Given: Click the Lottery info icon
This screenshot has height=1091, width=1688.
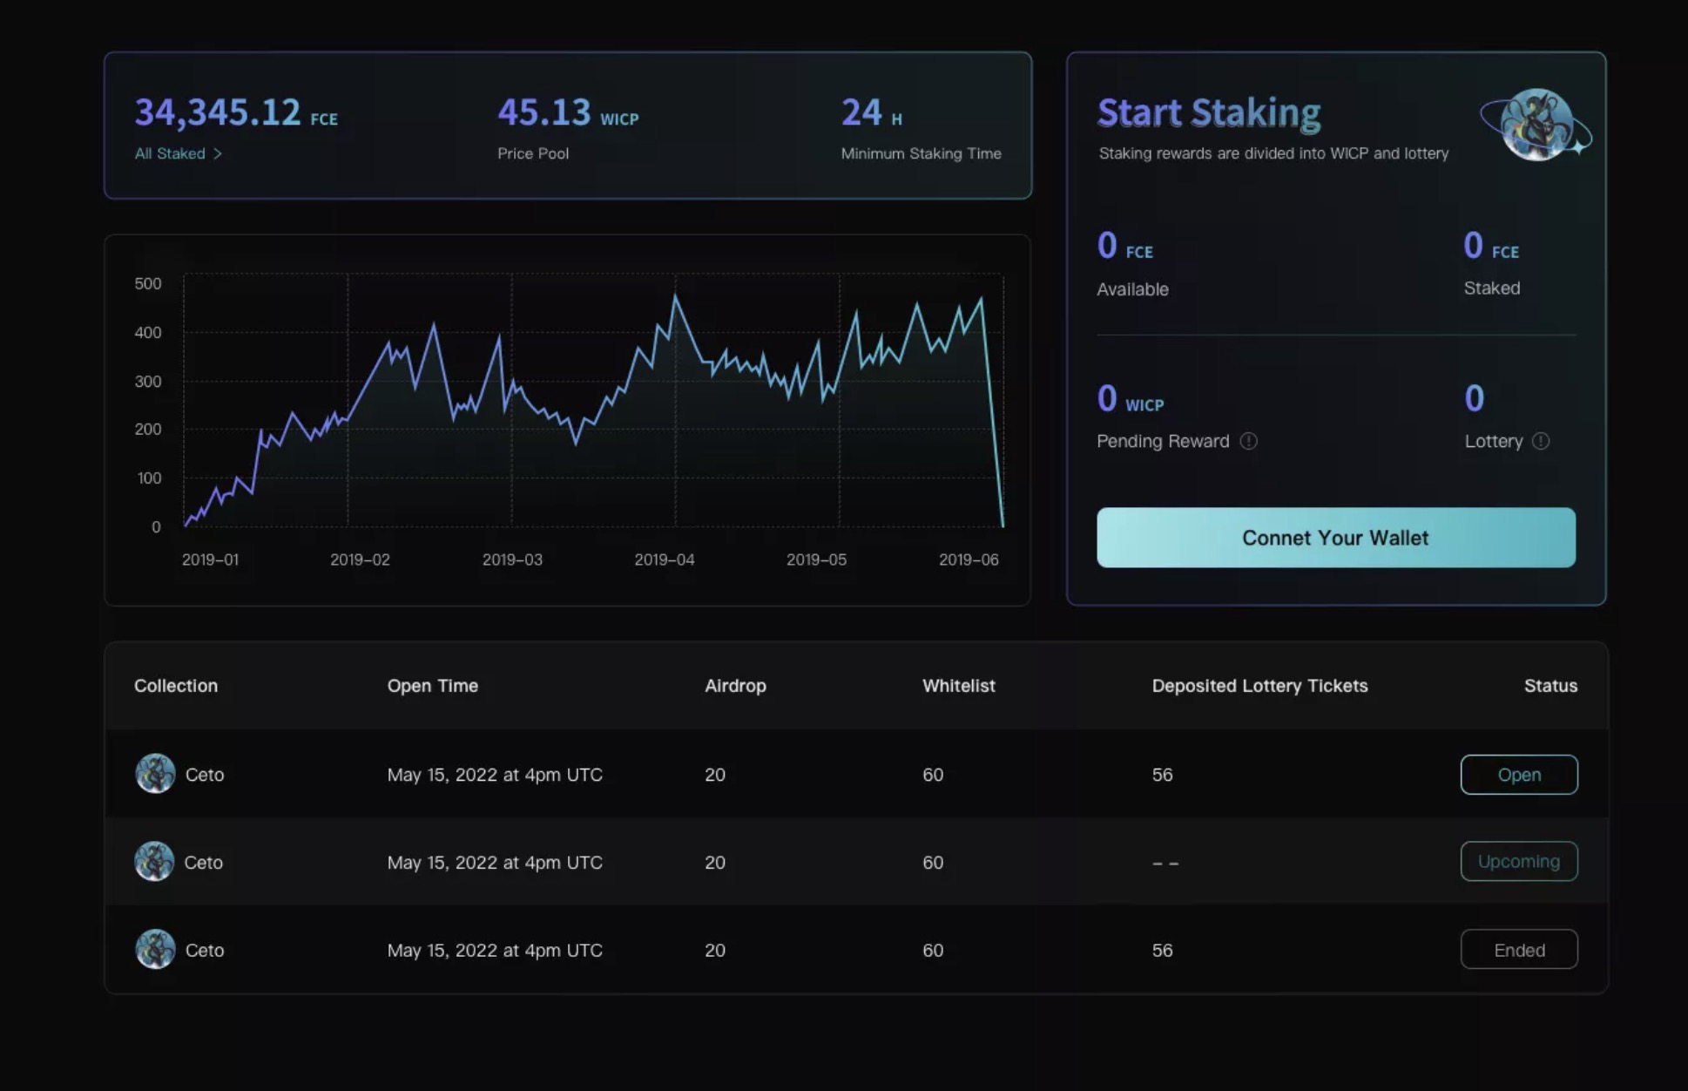Looking at the screenshot, I should [1540, 441].
